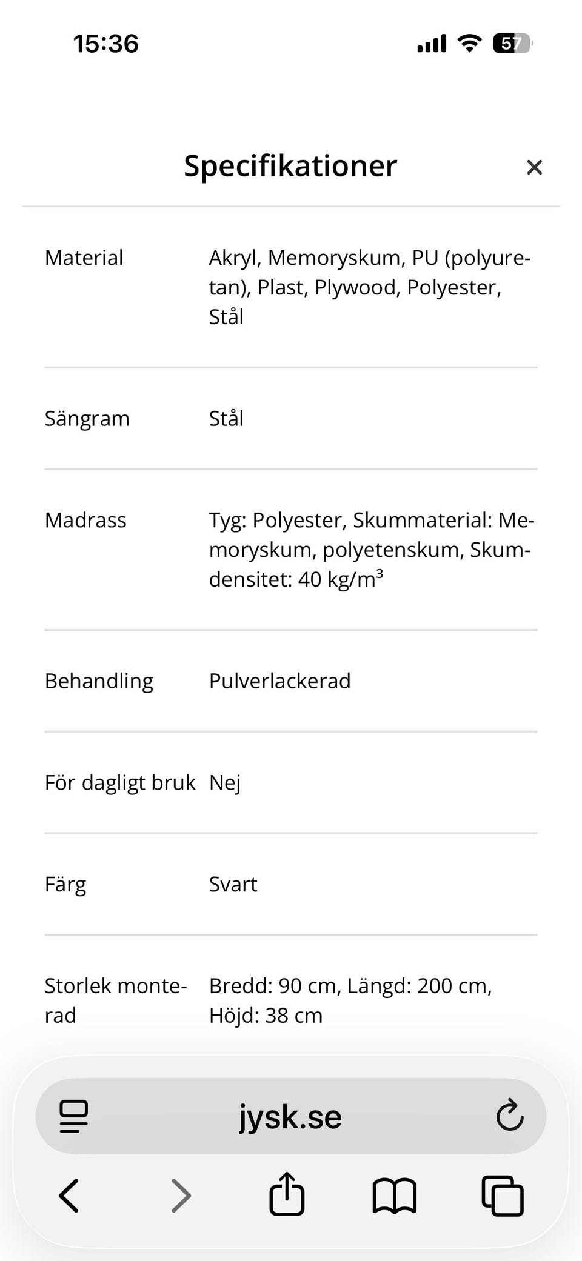
Task: Tap the clock showing 15:36
Action: pyautogui.click(x=106, y=44)
